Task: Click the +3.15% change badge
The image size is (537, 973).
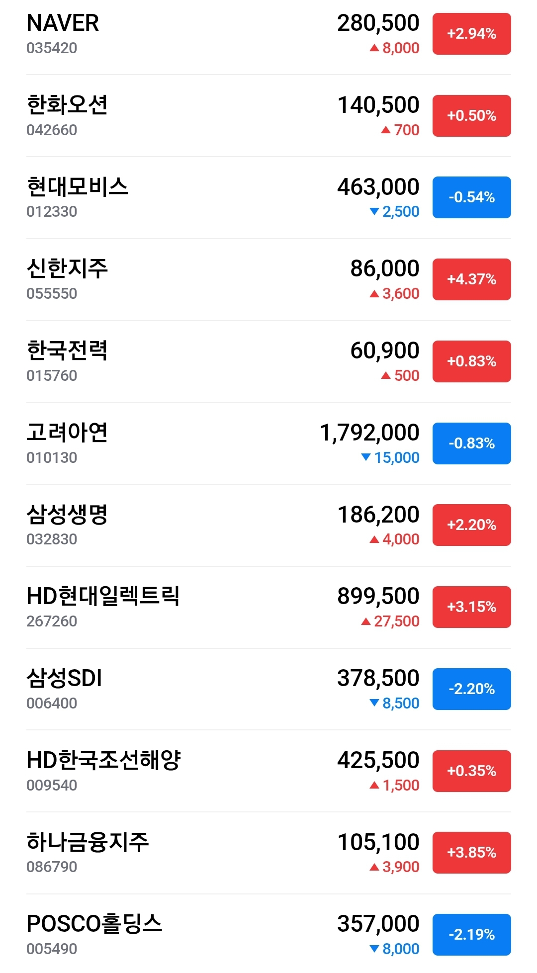Action: [471, 607]
